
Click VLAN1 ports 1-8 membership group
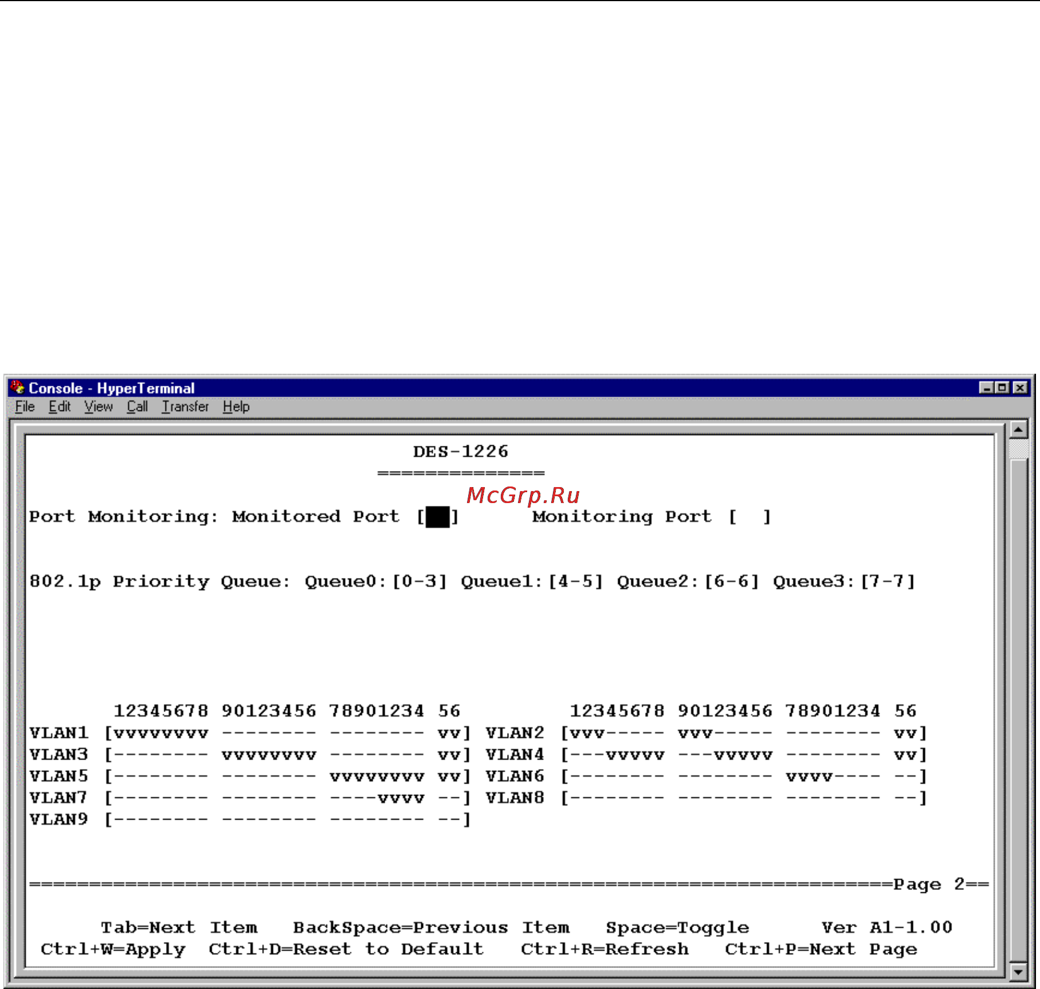coord(161,733)
